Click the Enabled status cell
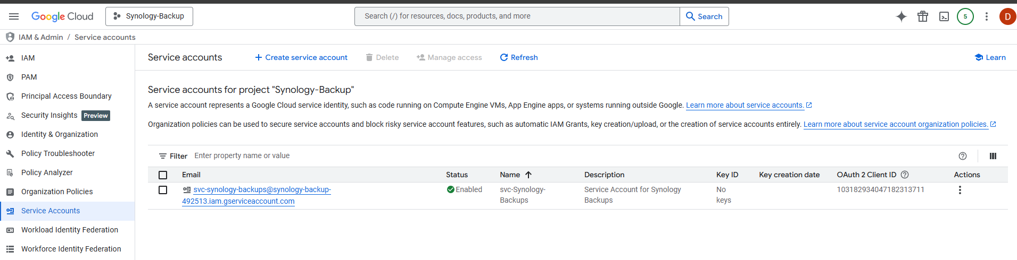Image resolution: width=1017 pixels, height=260 pixels. point(465,189)
